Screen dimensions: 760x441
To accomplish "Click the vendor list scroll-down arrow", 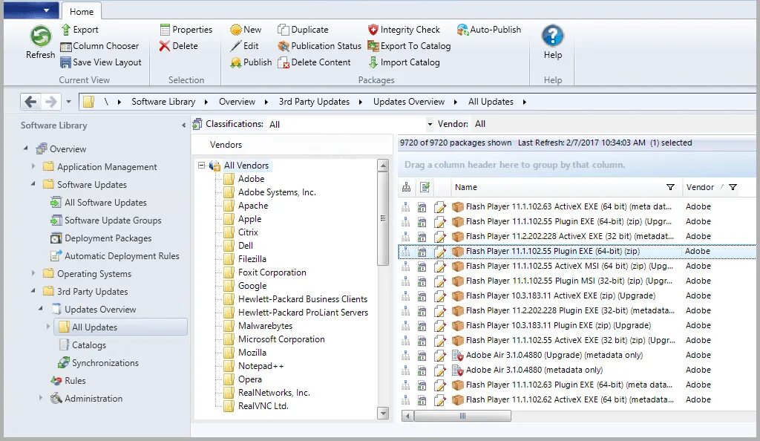I will 383,414.
